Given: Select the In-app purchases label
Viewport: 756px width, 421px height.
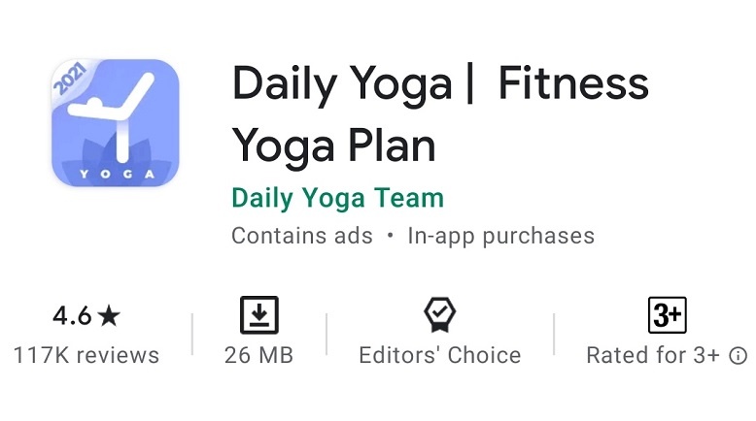Looking at the screenshot, I should click(x=501, y=237).
